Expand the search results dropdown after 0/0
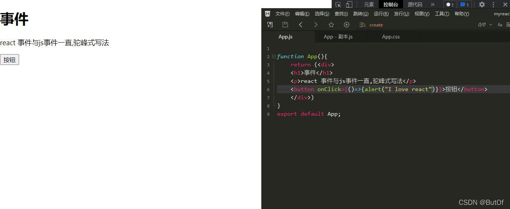The width and height of the screenshot is (510, 209). coord(491,25)
